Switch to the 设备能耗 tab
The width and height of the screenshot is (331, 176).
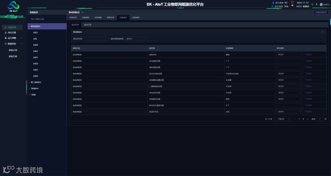(x=86, y=18)
